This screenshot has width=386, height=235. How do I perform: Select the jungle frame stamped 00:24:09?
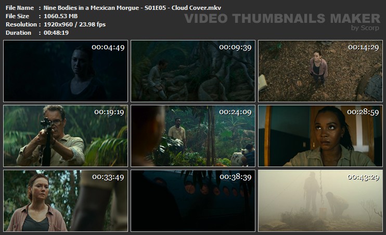[x=193, y=136]
